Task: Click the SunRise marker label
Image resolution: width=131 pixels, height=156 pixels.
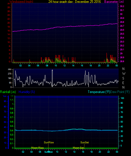Action: (x=49, y=143)
